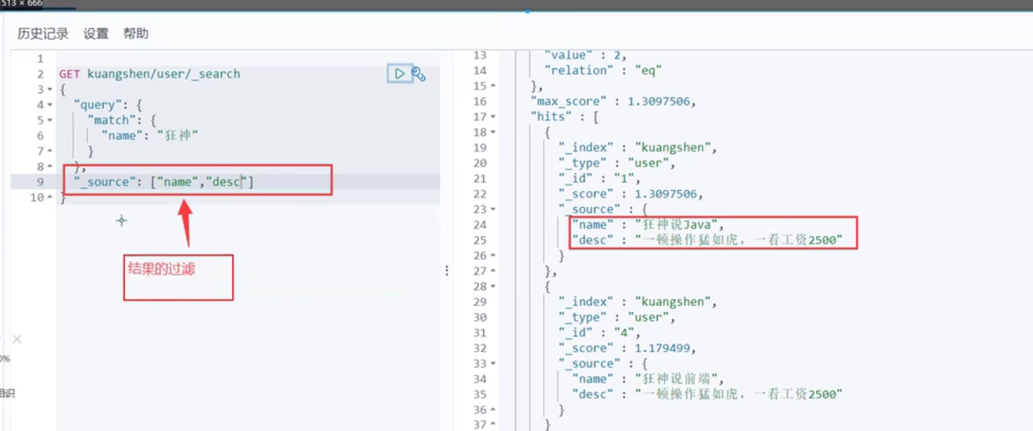Click fold marker at editor line 7
This screenshot has width=1033, height=431.
pyautogui.click(x=50, y=151)
